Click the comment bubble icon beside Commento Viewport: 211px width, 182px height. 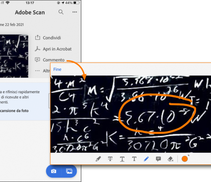[x=38, y=60]
